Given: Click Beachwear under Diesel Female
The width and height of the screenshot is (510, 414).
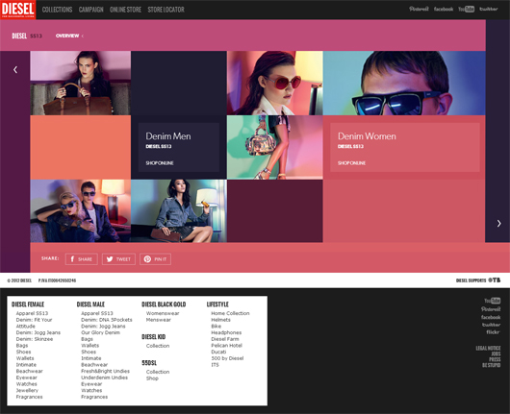Looking at the screenshot, I should 29,371.
